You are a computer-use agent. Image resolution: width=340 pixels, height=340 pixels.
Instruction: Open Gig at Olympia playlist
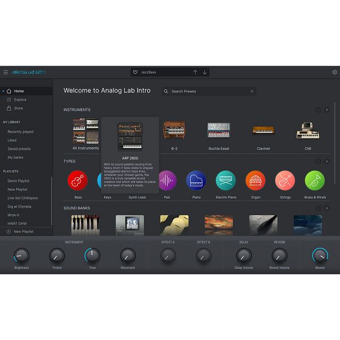(x=19, y=206)
